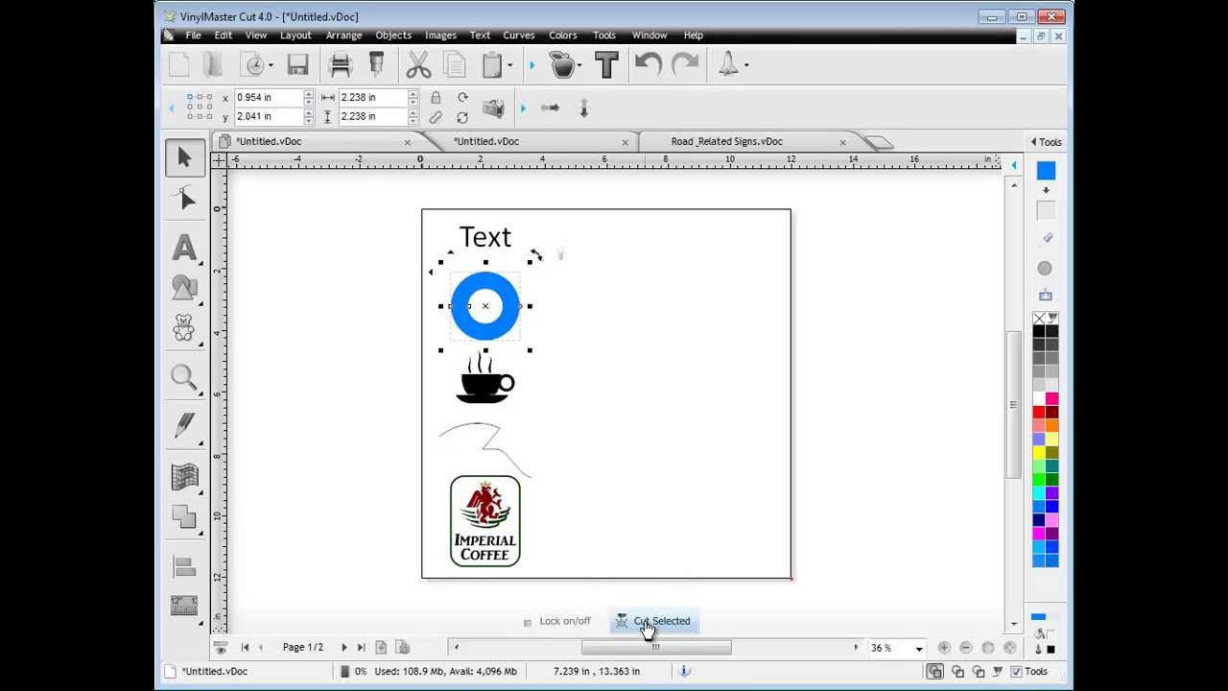Click the rotate icon beside size fields
This screenshot has width=1228, height=691.
point(462,97)
